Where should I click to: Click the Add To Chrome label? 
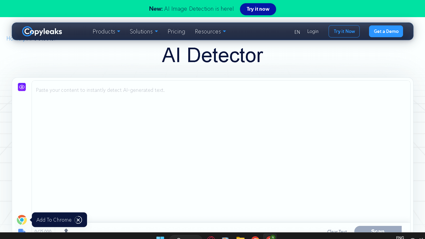coord(54,220)
